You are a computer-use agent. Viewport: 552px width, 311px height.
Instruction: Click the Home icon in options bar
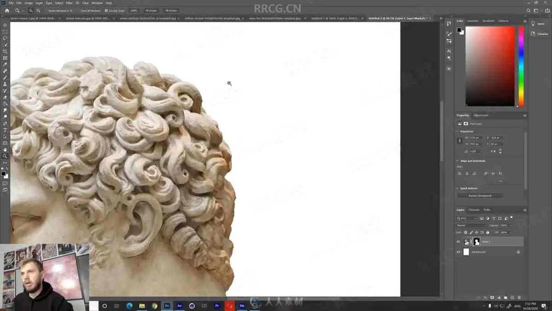tap(7, 10)
